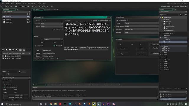Viewport: 189px width, 106px height.
Task: Open the font Group dropdown
Action: 52,26
